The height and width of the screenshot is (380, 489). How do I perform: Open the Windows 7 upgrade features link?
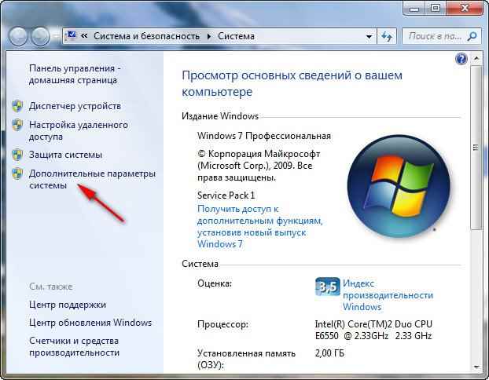click(x=259, y=226)
